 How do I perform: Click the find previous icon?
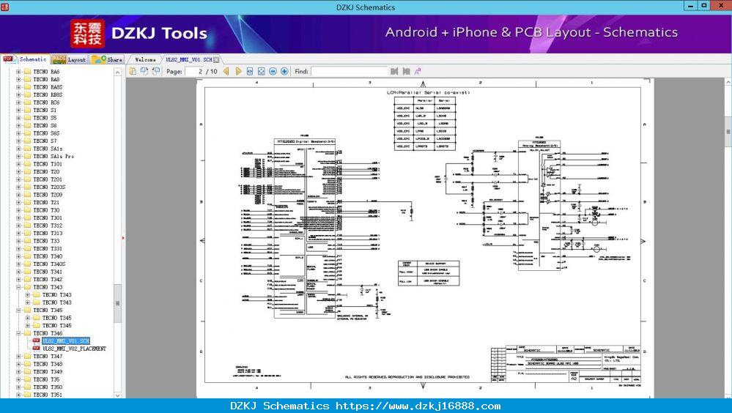pos(394,71)
